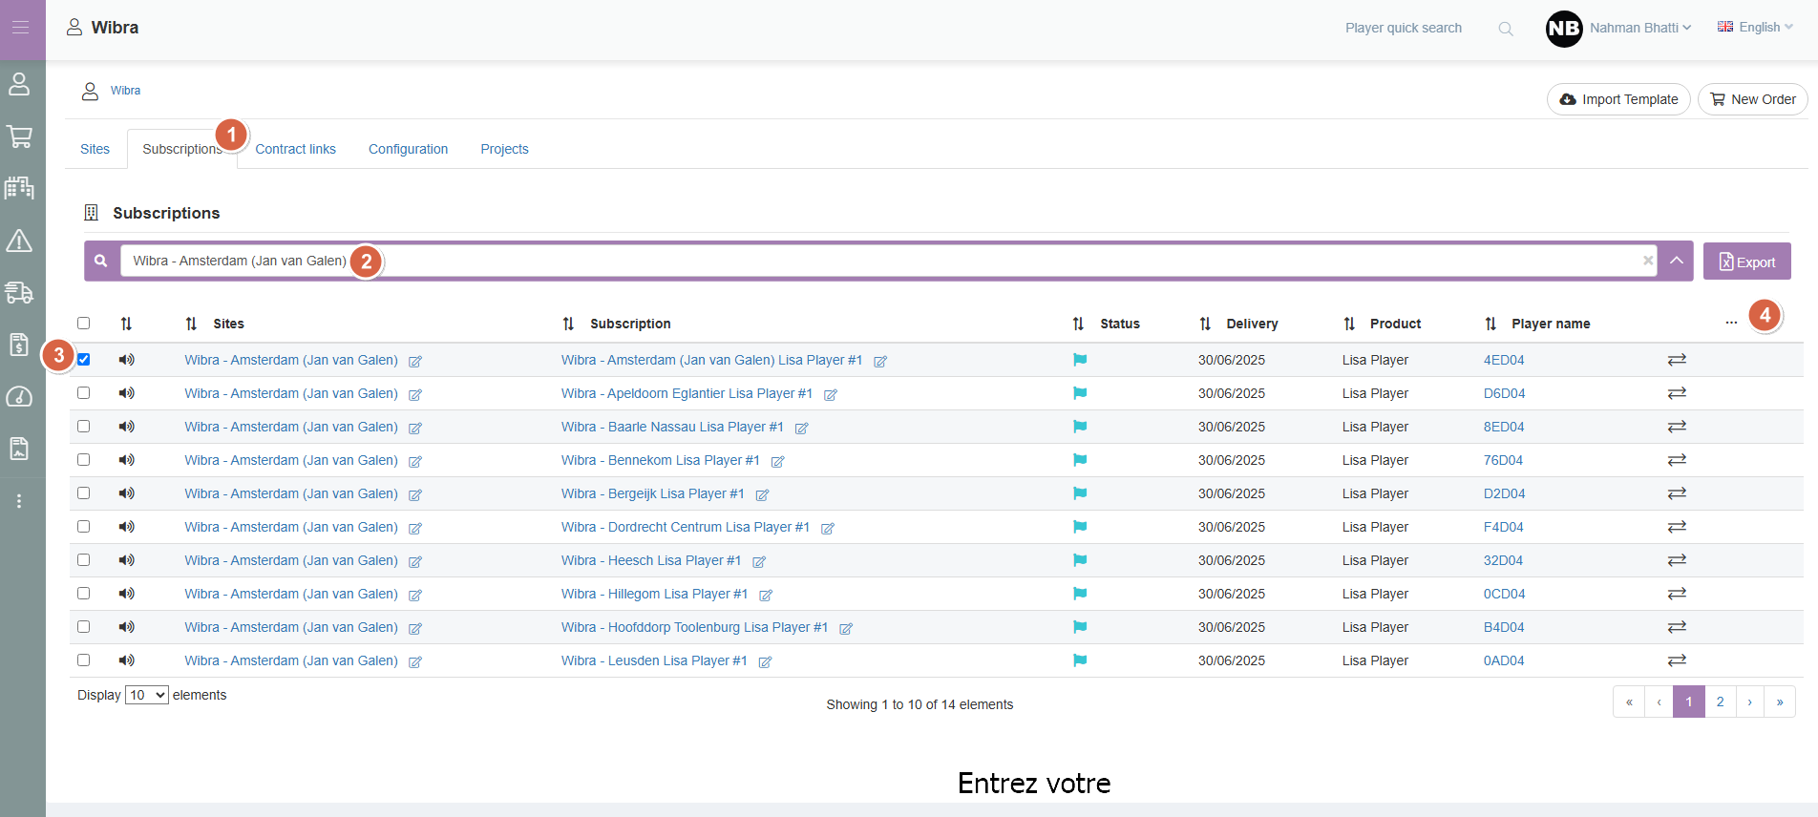
Task: Sort by the Status column
Action: pos(1078,324)
